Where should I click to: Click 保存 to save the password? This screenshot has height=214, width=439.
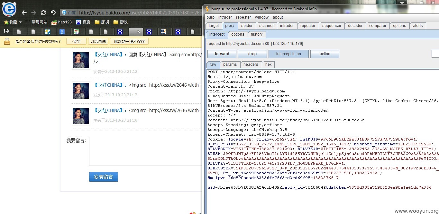click(76, 41)
